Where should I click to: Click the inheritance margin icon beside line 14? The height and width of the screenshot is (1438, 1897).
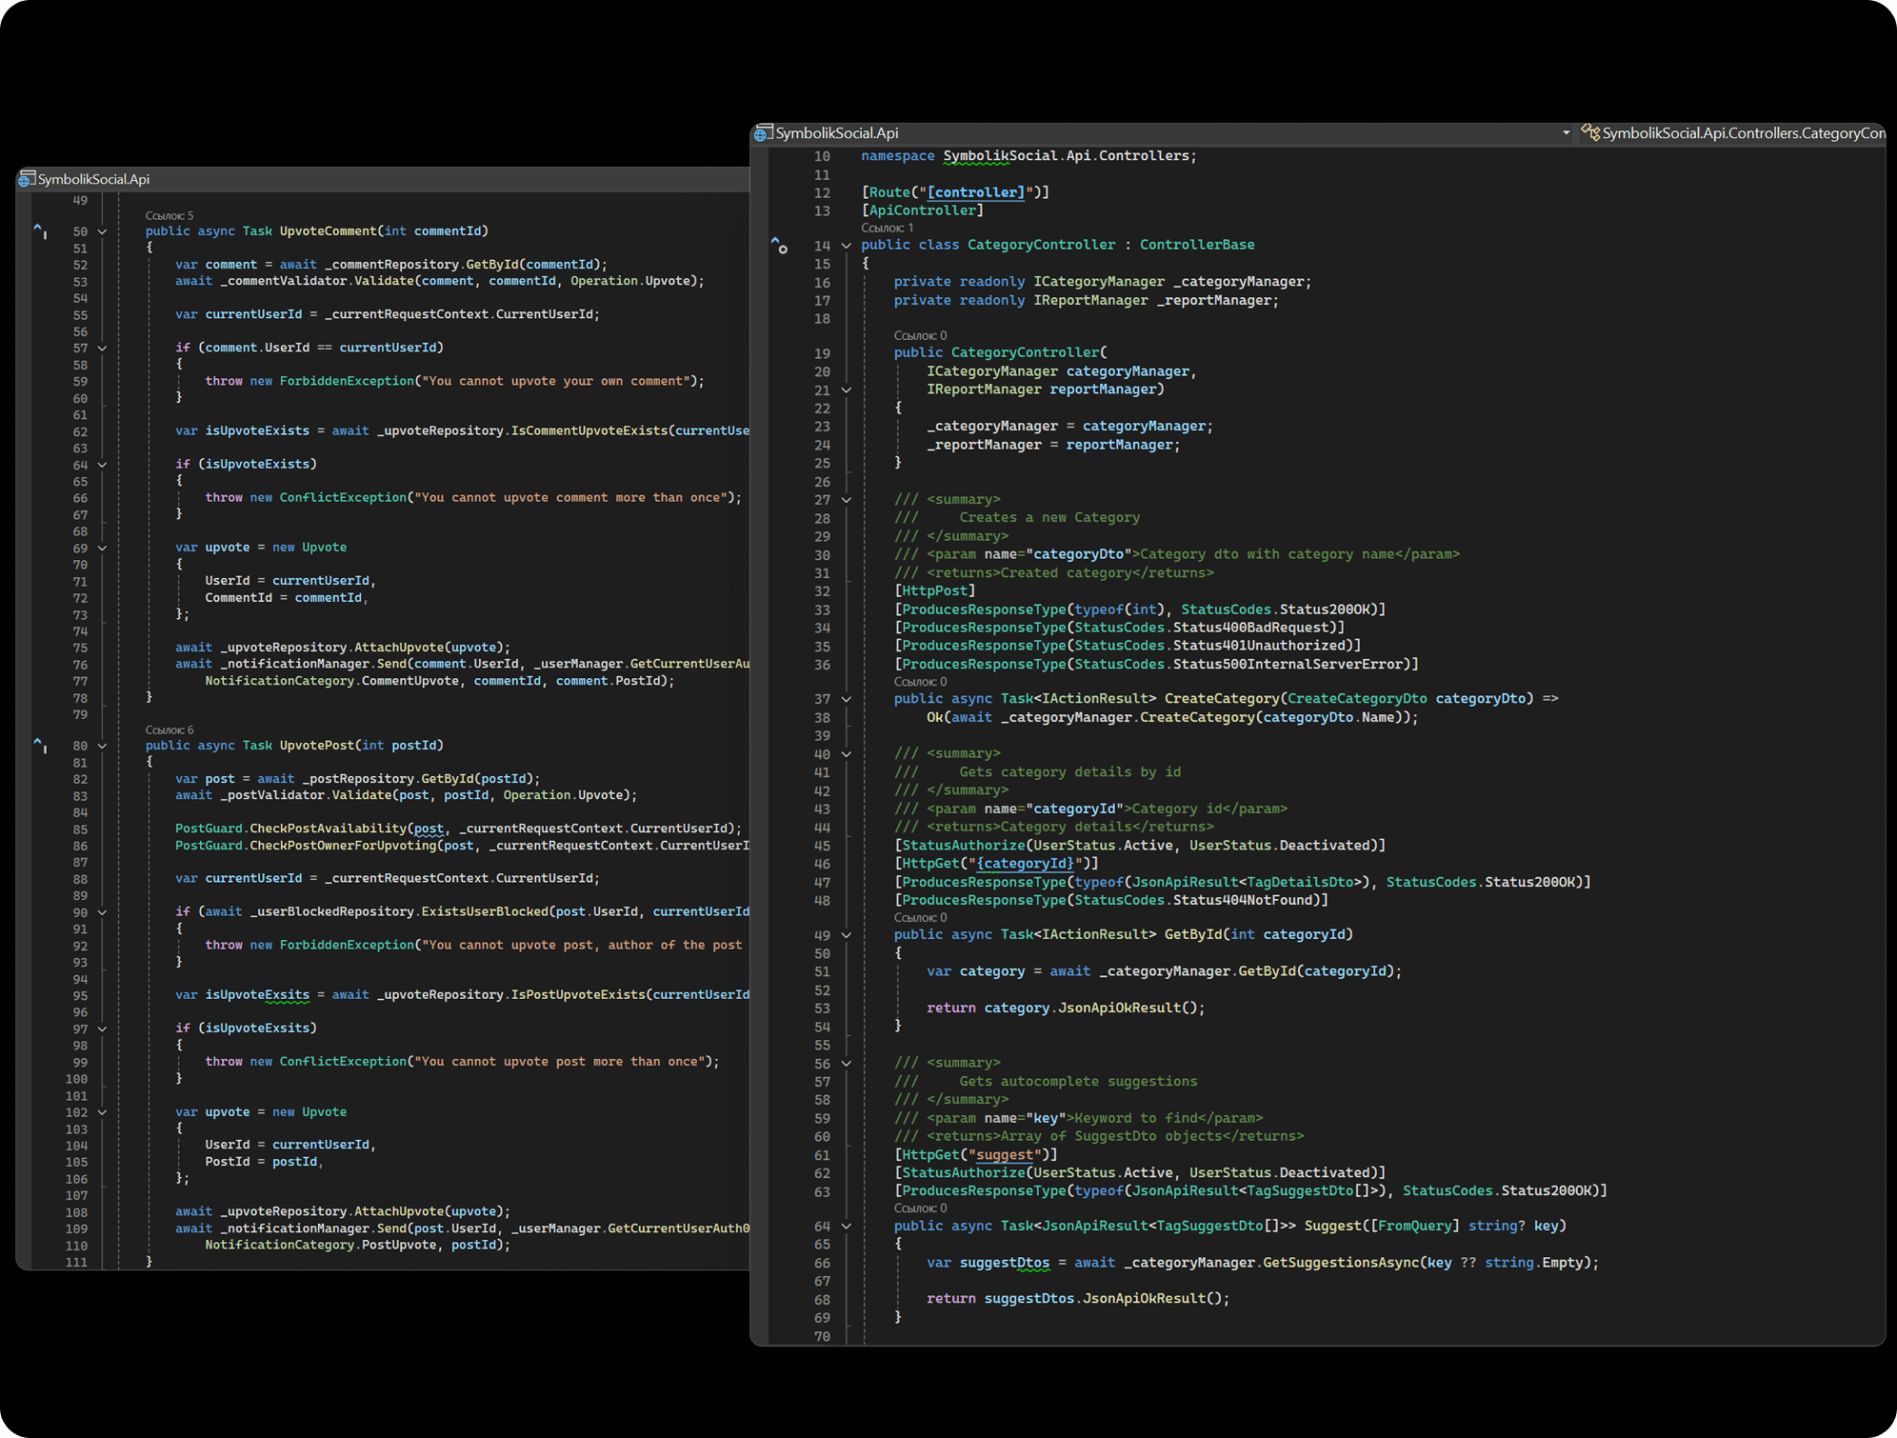pos(779,246)
